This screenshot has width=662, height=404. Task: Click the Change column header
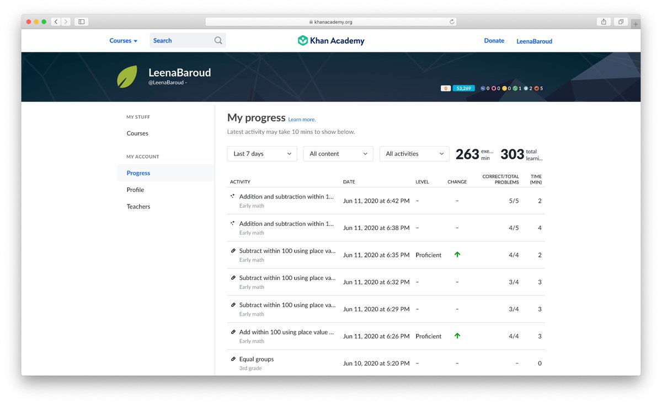point(457,182)
